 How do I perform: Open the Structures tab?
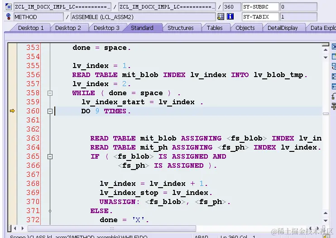coord(180,28)
